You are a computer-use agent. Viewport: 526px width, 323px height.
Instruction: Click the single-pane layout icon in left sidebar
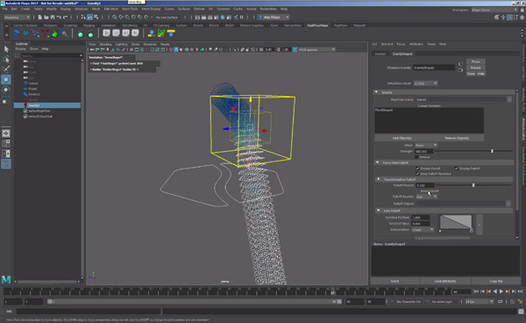(6, 133)
